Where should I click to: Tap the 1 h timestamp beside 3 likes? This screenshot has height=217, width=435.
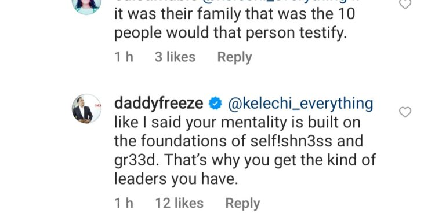(124, 57)
